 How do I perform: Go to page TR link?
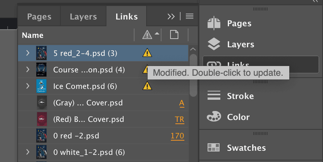[x=179, y=119]
